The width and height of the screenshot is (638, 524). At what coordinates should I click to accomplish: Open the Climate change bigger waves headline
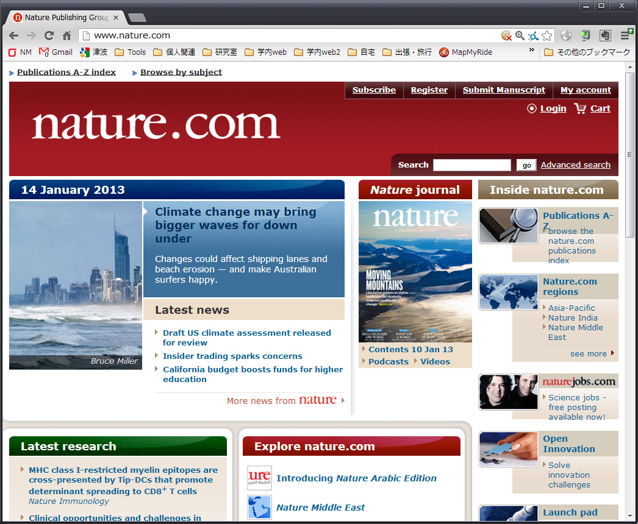pos(235,225)
